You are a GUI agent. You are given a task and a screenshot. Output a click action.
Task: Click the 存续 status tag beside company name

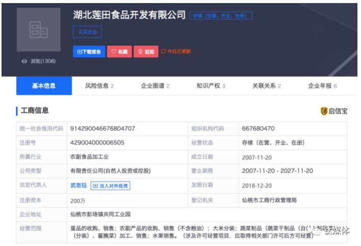(x=221, y=16)
